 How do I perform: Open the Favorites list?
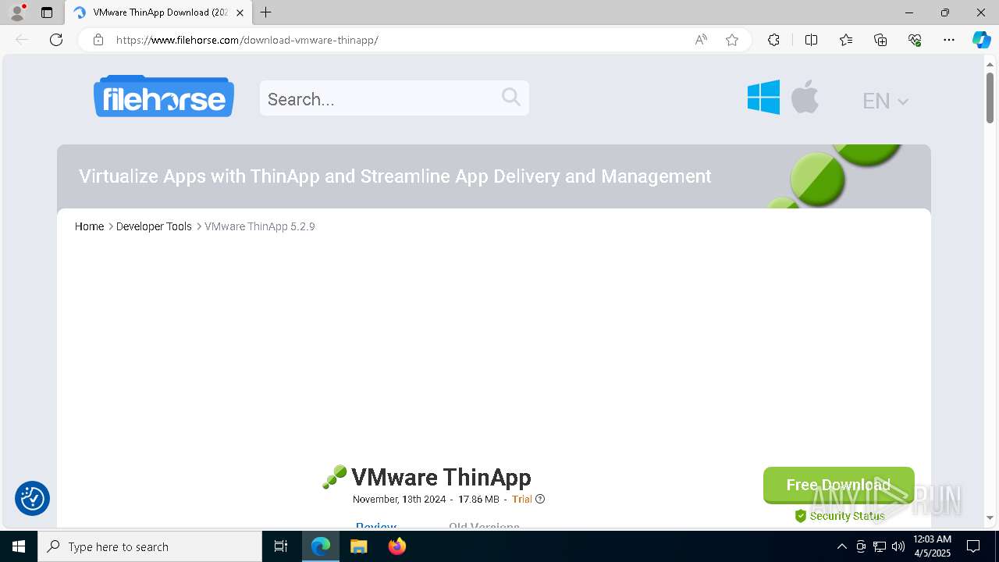tap(846, 40)
